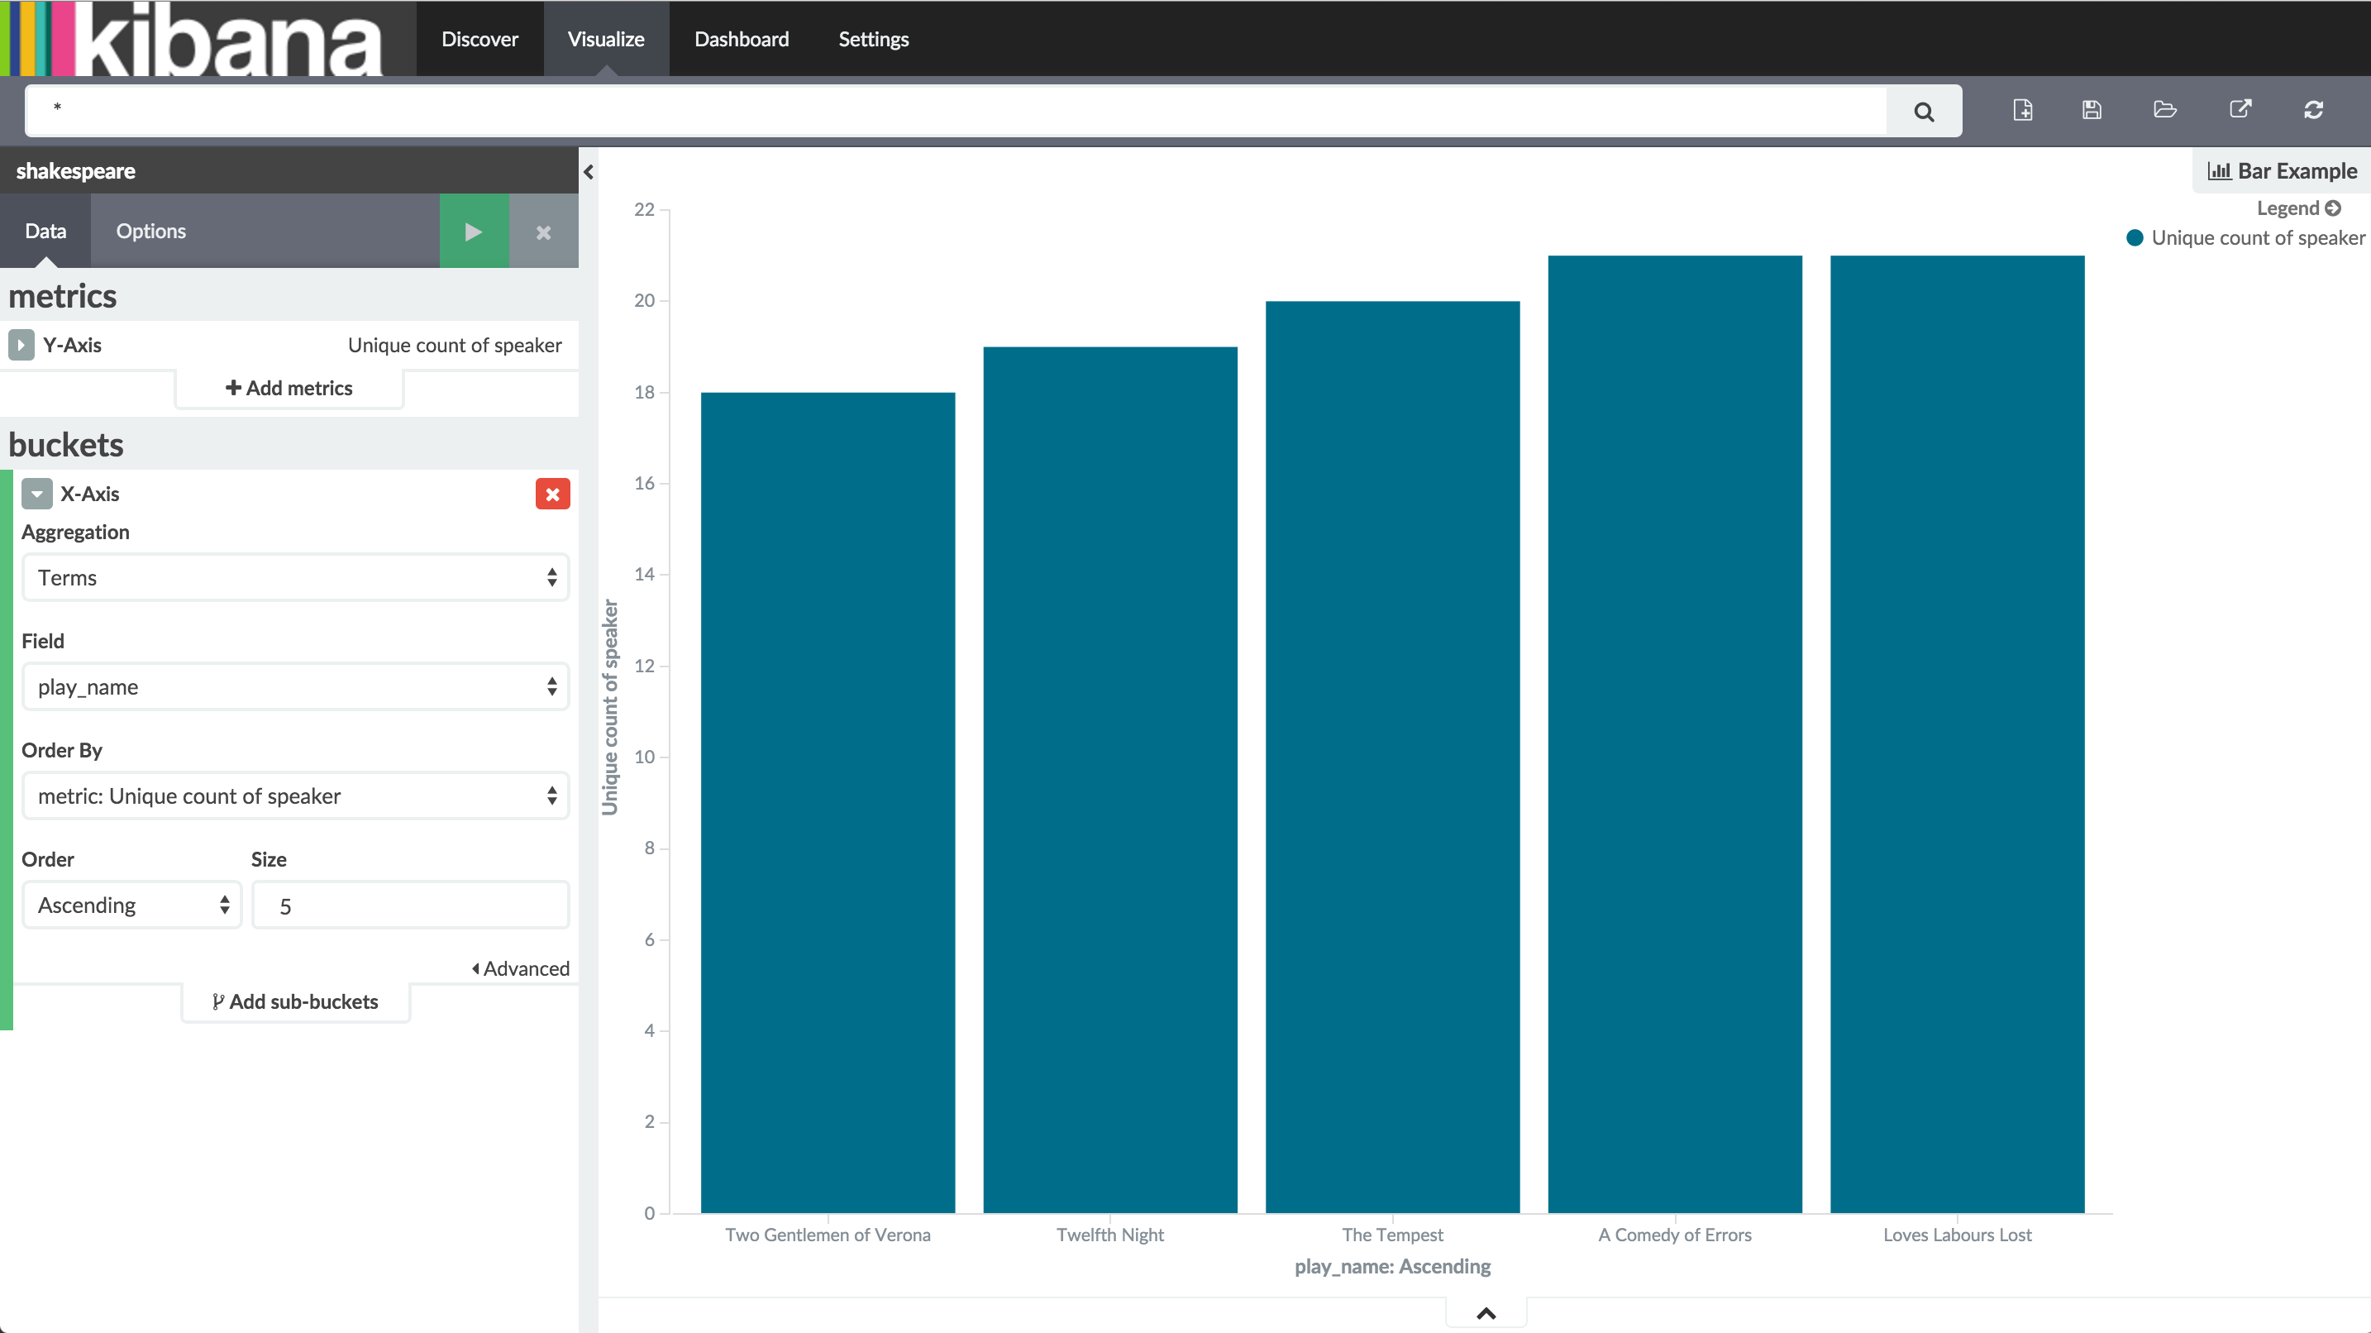Refresh the visualization with the refresh icon
The image size is (2371, 1333).
coord(2316,109)
